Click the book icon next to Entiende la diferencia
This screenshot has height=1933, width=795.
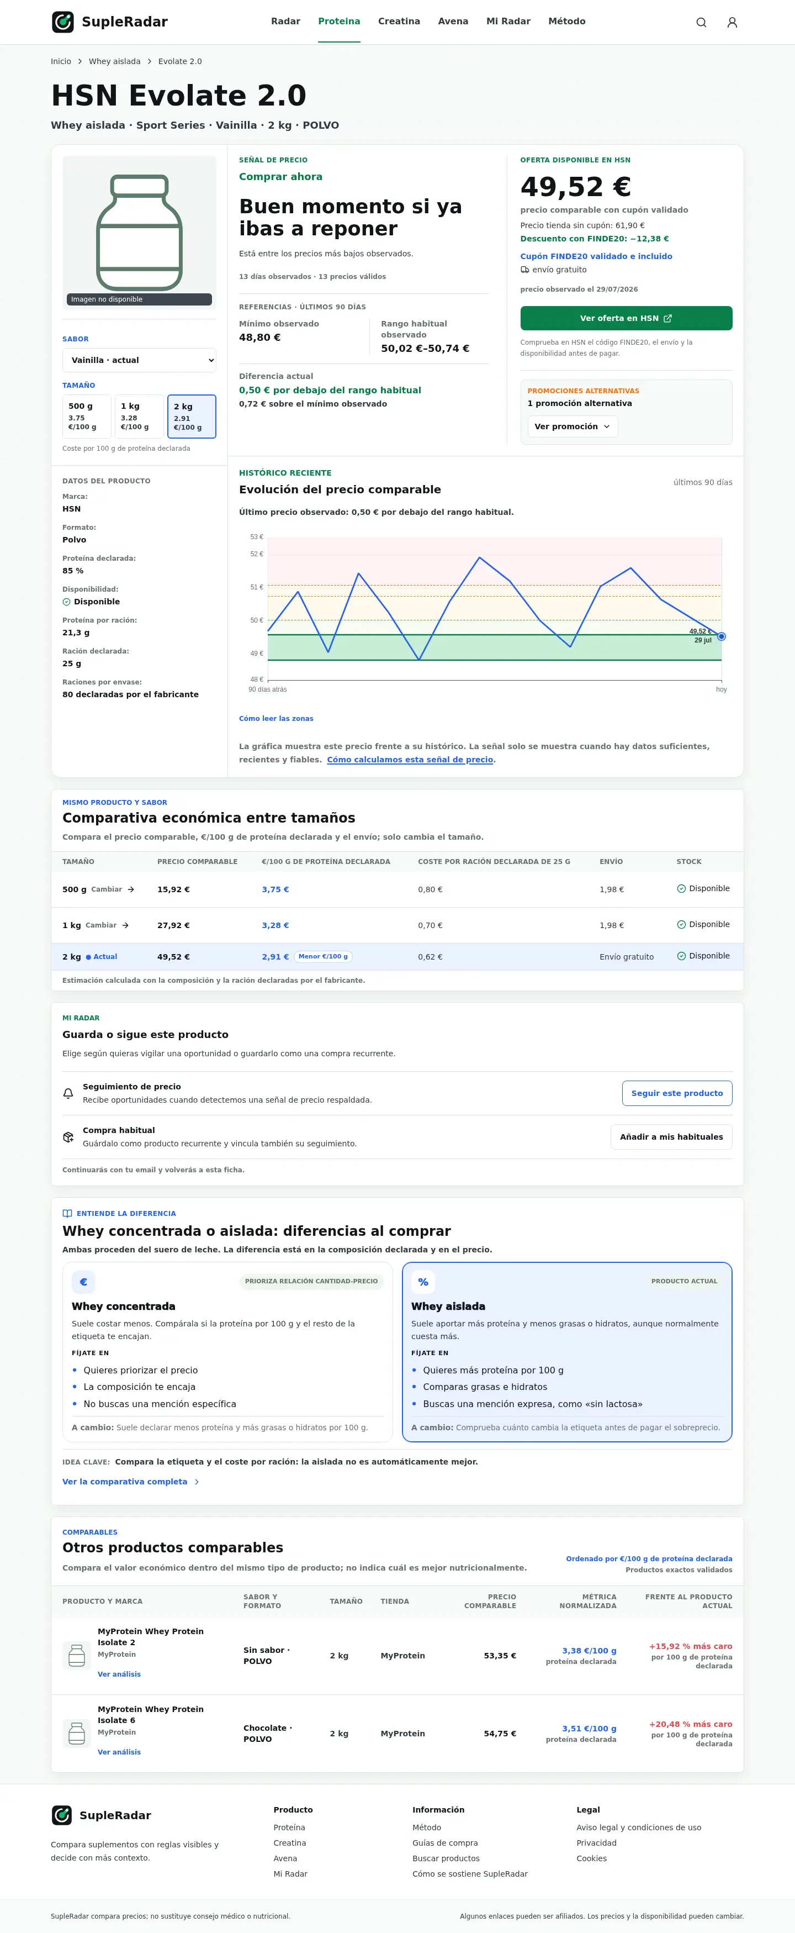click(67, 1213)
